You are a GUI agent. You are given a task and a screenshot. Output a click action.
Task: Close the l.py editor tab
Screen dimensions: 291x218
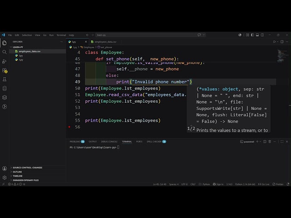(86, 42)
